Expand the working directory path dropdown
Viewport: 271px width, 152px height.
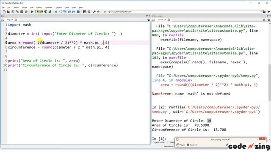point(261,12)
